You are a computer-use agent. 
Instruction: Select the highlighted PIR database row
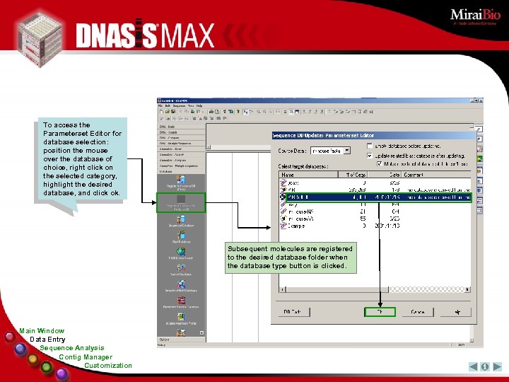(378, 197)
